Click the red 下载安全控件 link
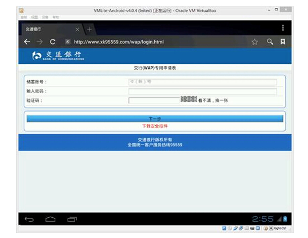The width and height of the screenshot is (308, 238). pos(155,126)
